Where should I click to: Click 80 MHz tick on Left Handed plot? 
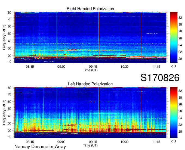click(x=10, y=88)
